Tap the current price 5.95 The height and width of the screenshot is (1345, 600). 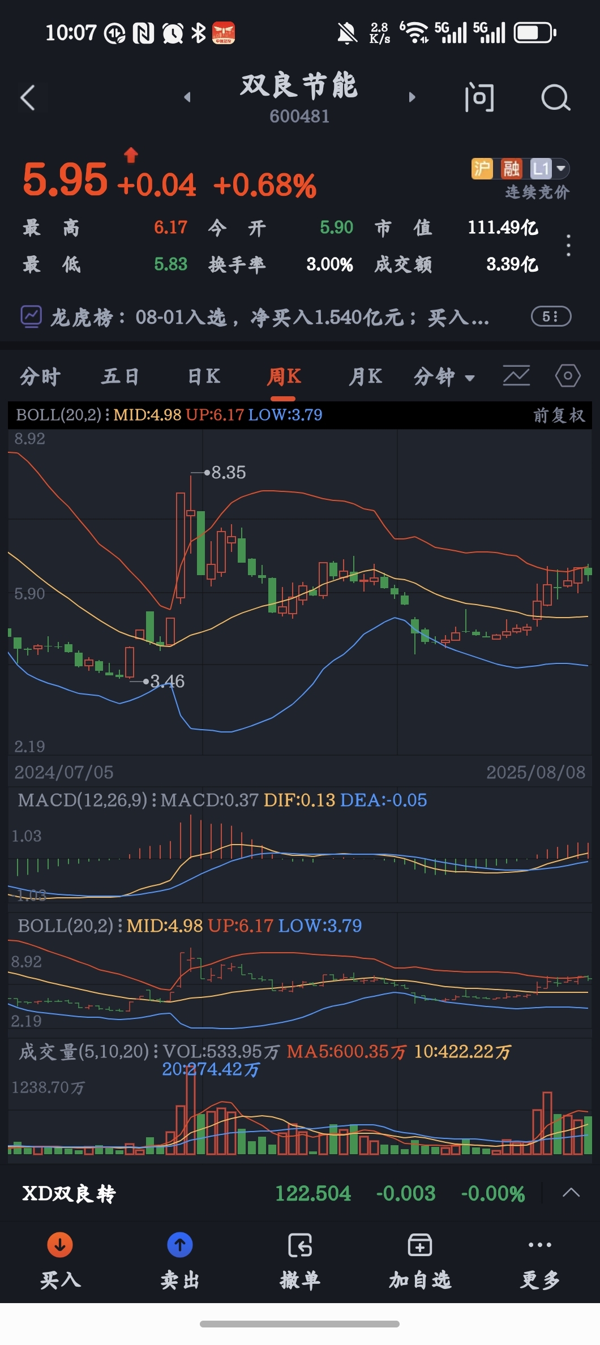pos(65,180)
